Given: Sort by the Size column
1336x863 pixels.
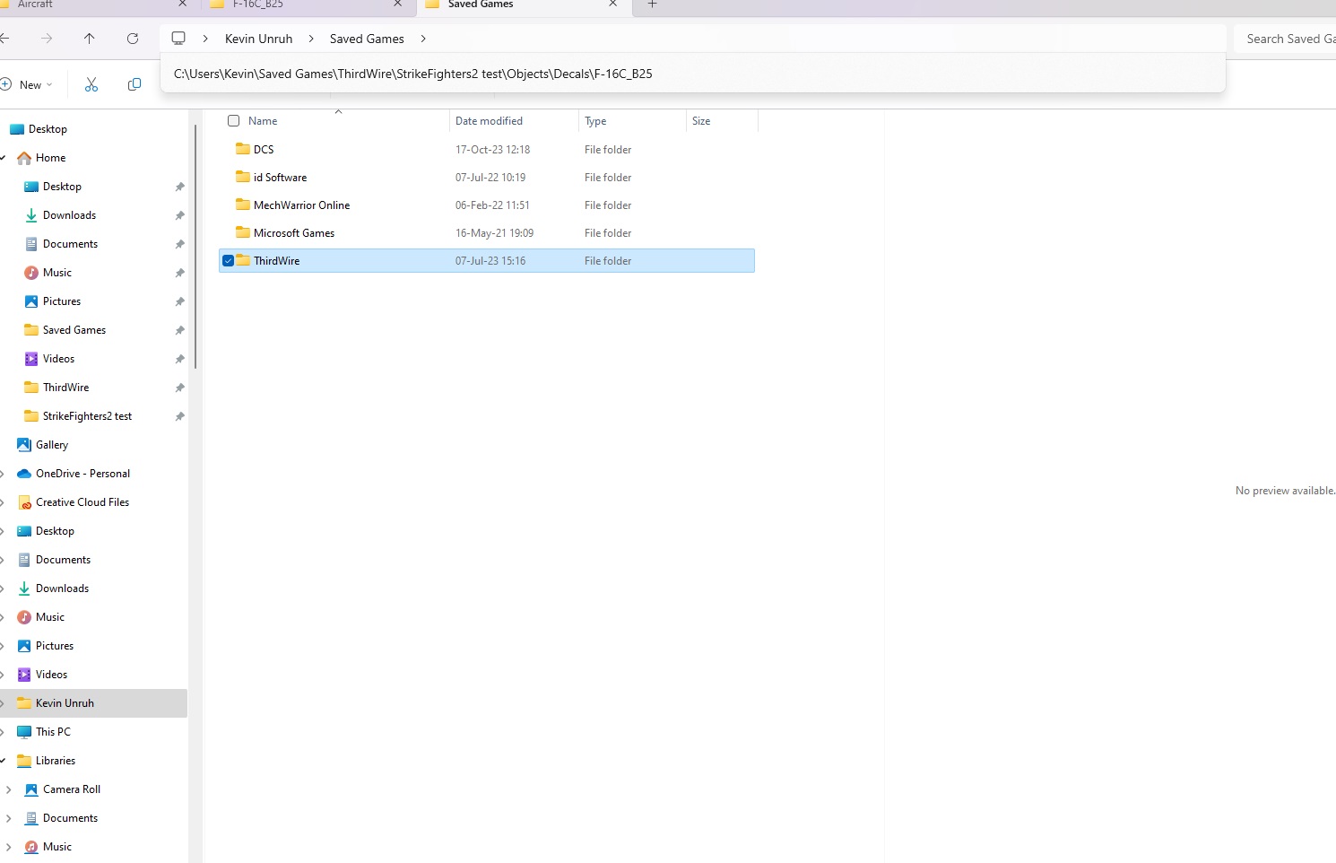Looking at the screenshot, I should [x=701, y=121].
